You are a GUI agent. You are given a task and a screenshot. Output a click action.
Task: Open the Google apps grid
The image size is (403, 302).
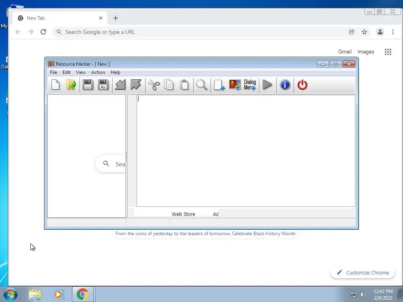click(388, 52)
